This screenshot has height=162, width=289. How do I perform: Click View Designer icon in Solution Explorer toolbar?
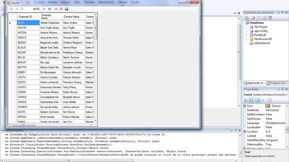270,18
